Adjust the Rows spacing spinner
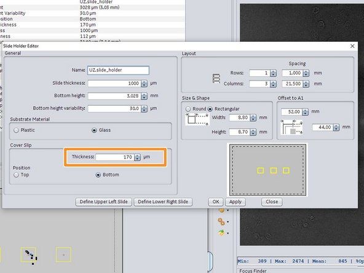Viewport: 364px width, 273px height. pyautogui.click(x=306, y=73)
